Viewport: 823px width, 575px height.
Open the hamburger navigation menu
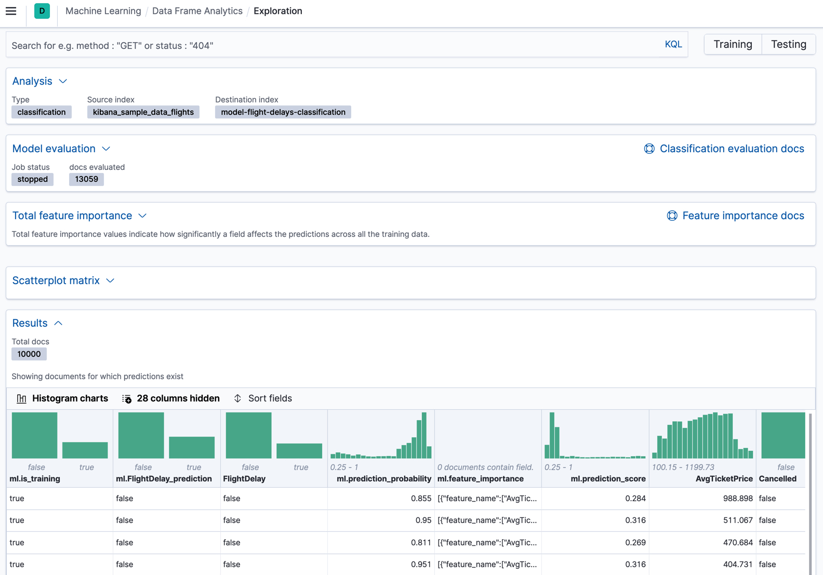coord(11,11)
